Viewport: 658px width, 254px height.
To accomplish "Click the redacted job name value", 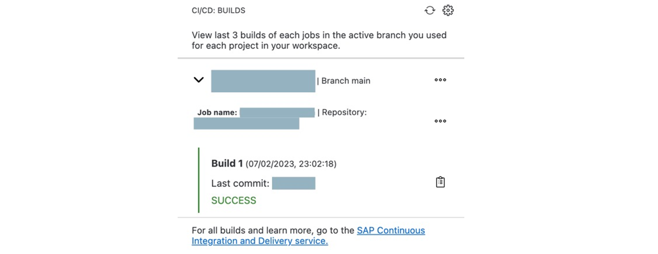I will point(277,112).
